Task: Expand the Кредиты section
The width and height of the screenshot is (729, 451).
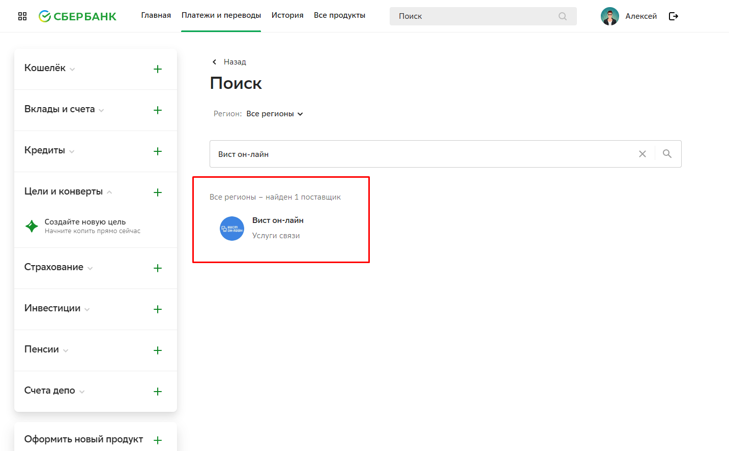Action: click(x=72, y=151)
